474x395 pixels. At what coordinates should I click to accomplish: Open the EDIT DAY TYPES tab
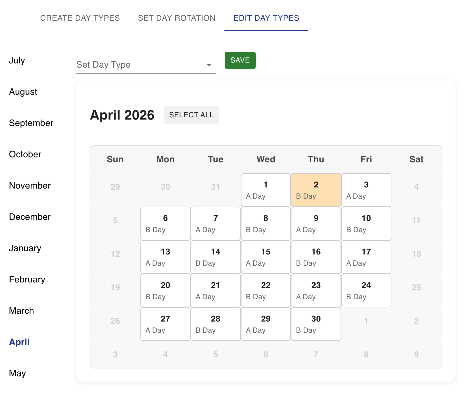coord(266,18)
